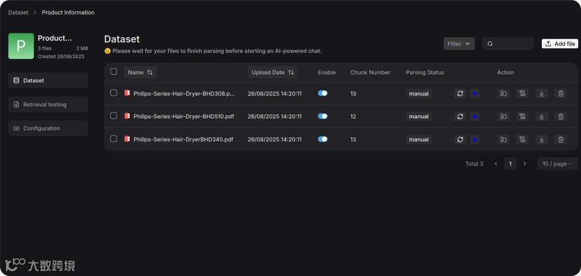The image size is (581, 276).
Task: Open scroll document icon for BHD510 row
Action: coord(522,116)
